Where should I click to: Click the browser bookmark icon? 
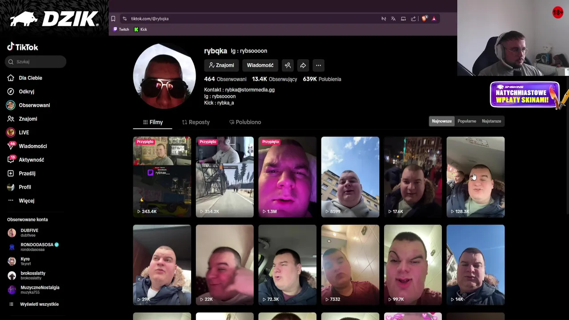pos(113,19)
